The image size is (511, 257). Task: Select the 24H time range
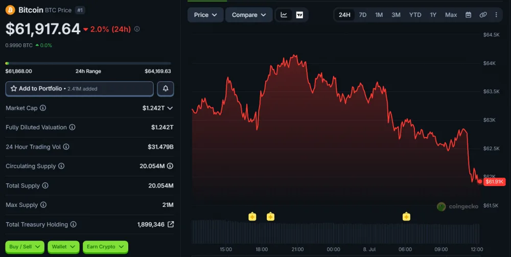(x=344, y=15)
